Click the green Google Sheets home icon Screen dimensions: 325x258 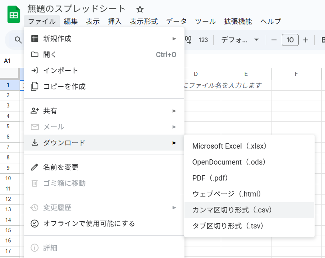coord(14,14)
